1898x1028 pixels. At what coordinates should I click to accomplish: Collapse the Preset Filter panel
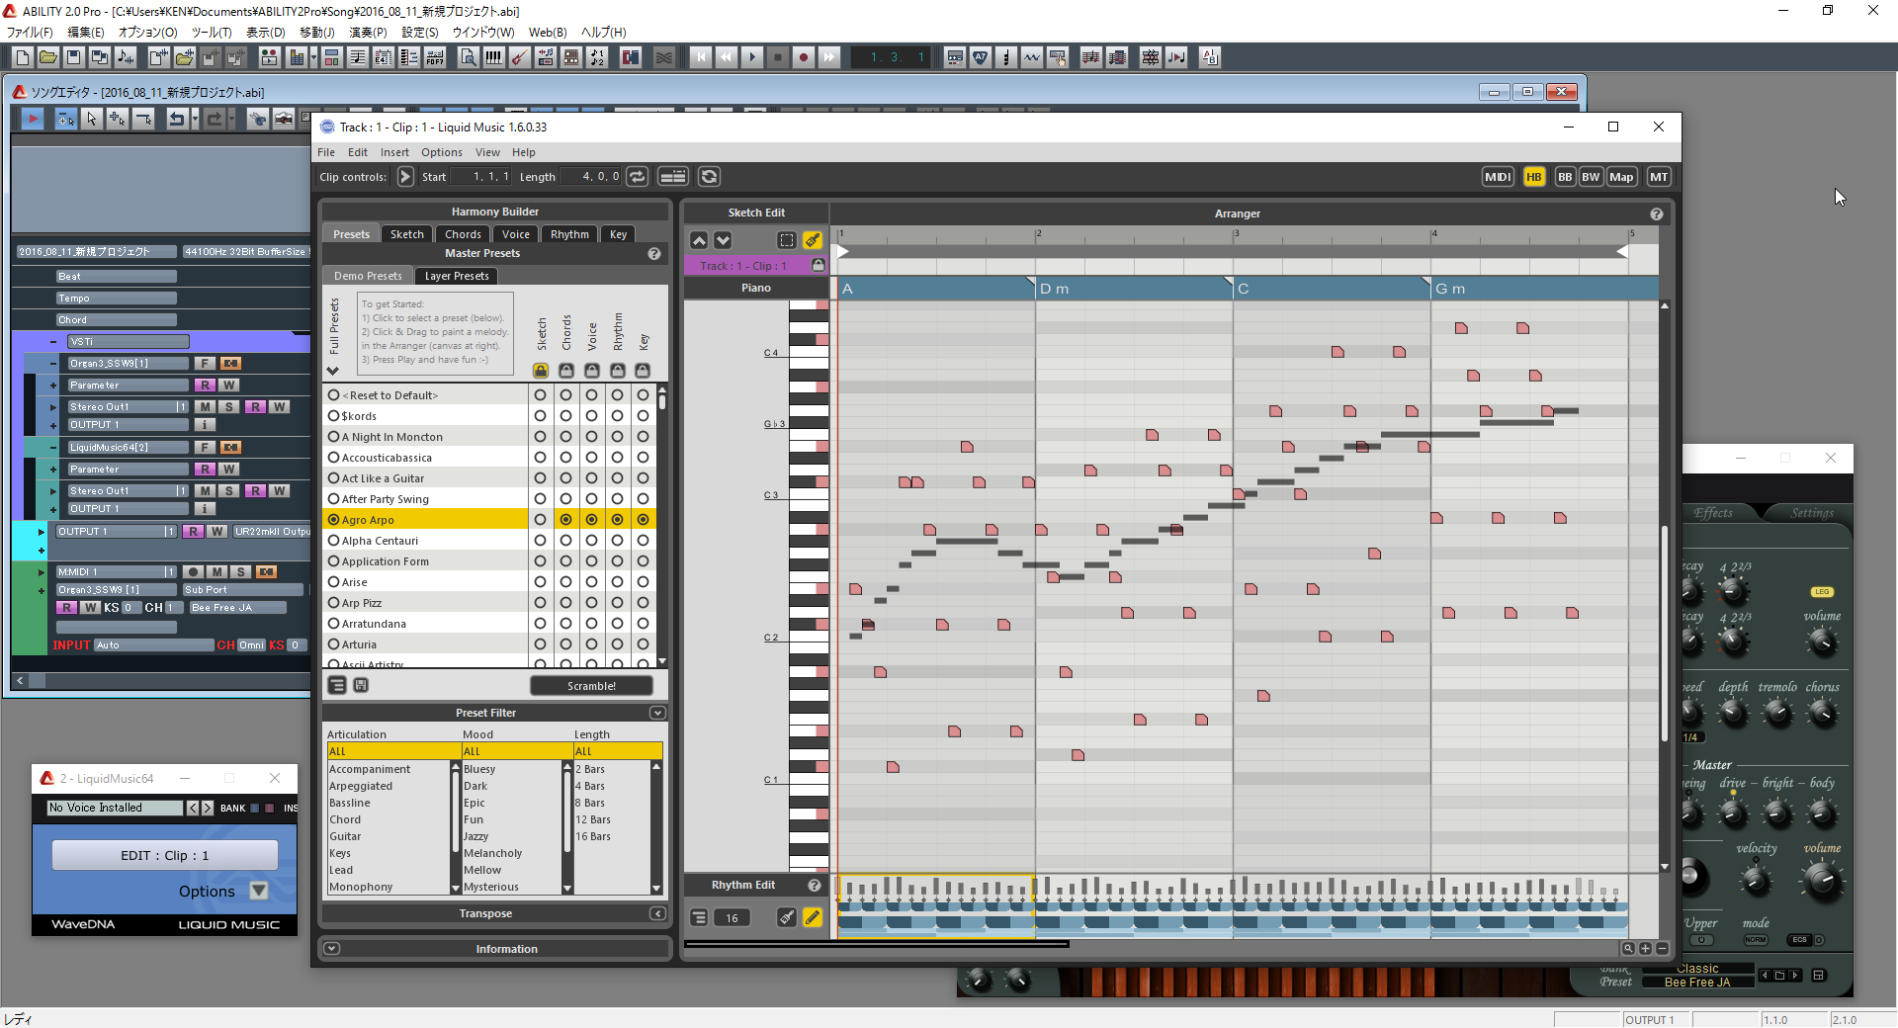[x=657, y=713]
